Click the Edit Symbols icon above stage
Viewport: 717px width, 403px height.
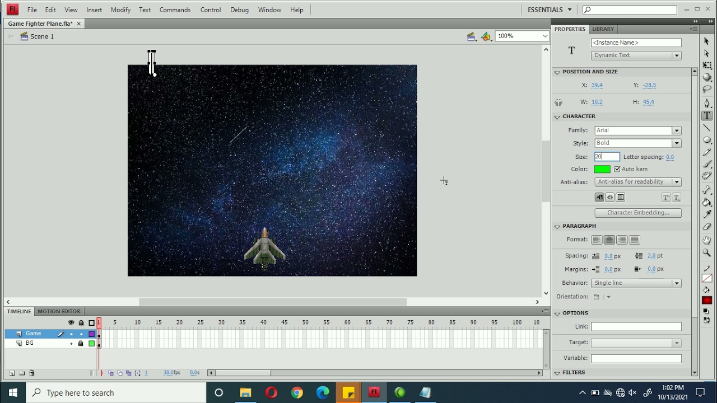coord(486,36)
